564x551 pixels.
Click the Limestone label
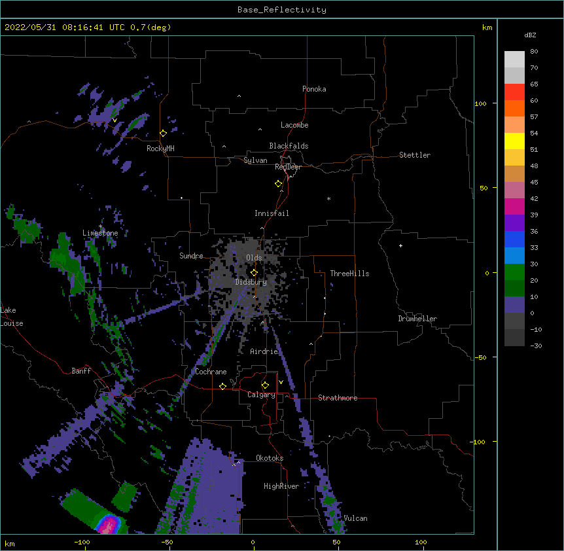100,233
